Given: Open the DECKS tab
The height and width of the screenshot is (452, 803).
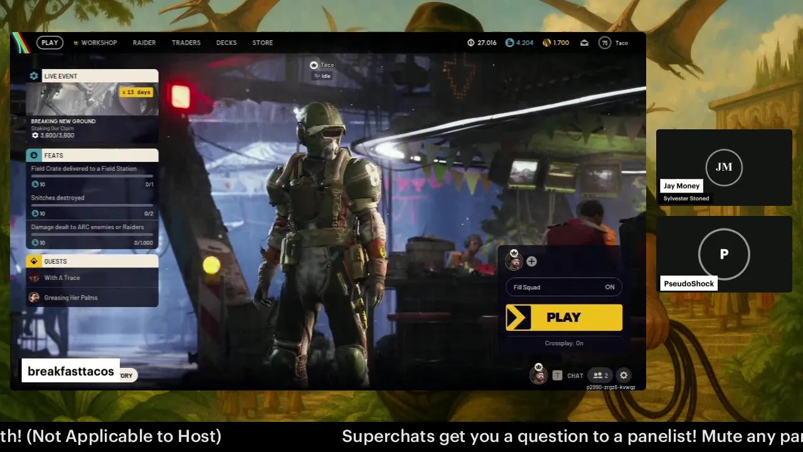Looking at the screenshot, I should pos(226,43).
